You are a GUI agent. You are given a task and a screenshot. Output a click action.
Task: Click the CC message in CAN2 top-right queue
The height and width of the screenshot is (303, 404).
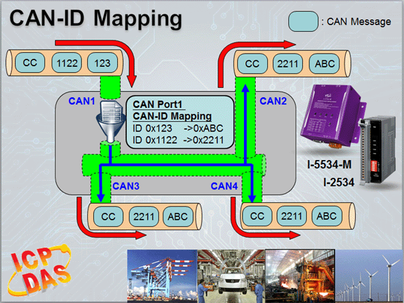pyautogui.click(x=253, y=65)
